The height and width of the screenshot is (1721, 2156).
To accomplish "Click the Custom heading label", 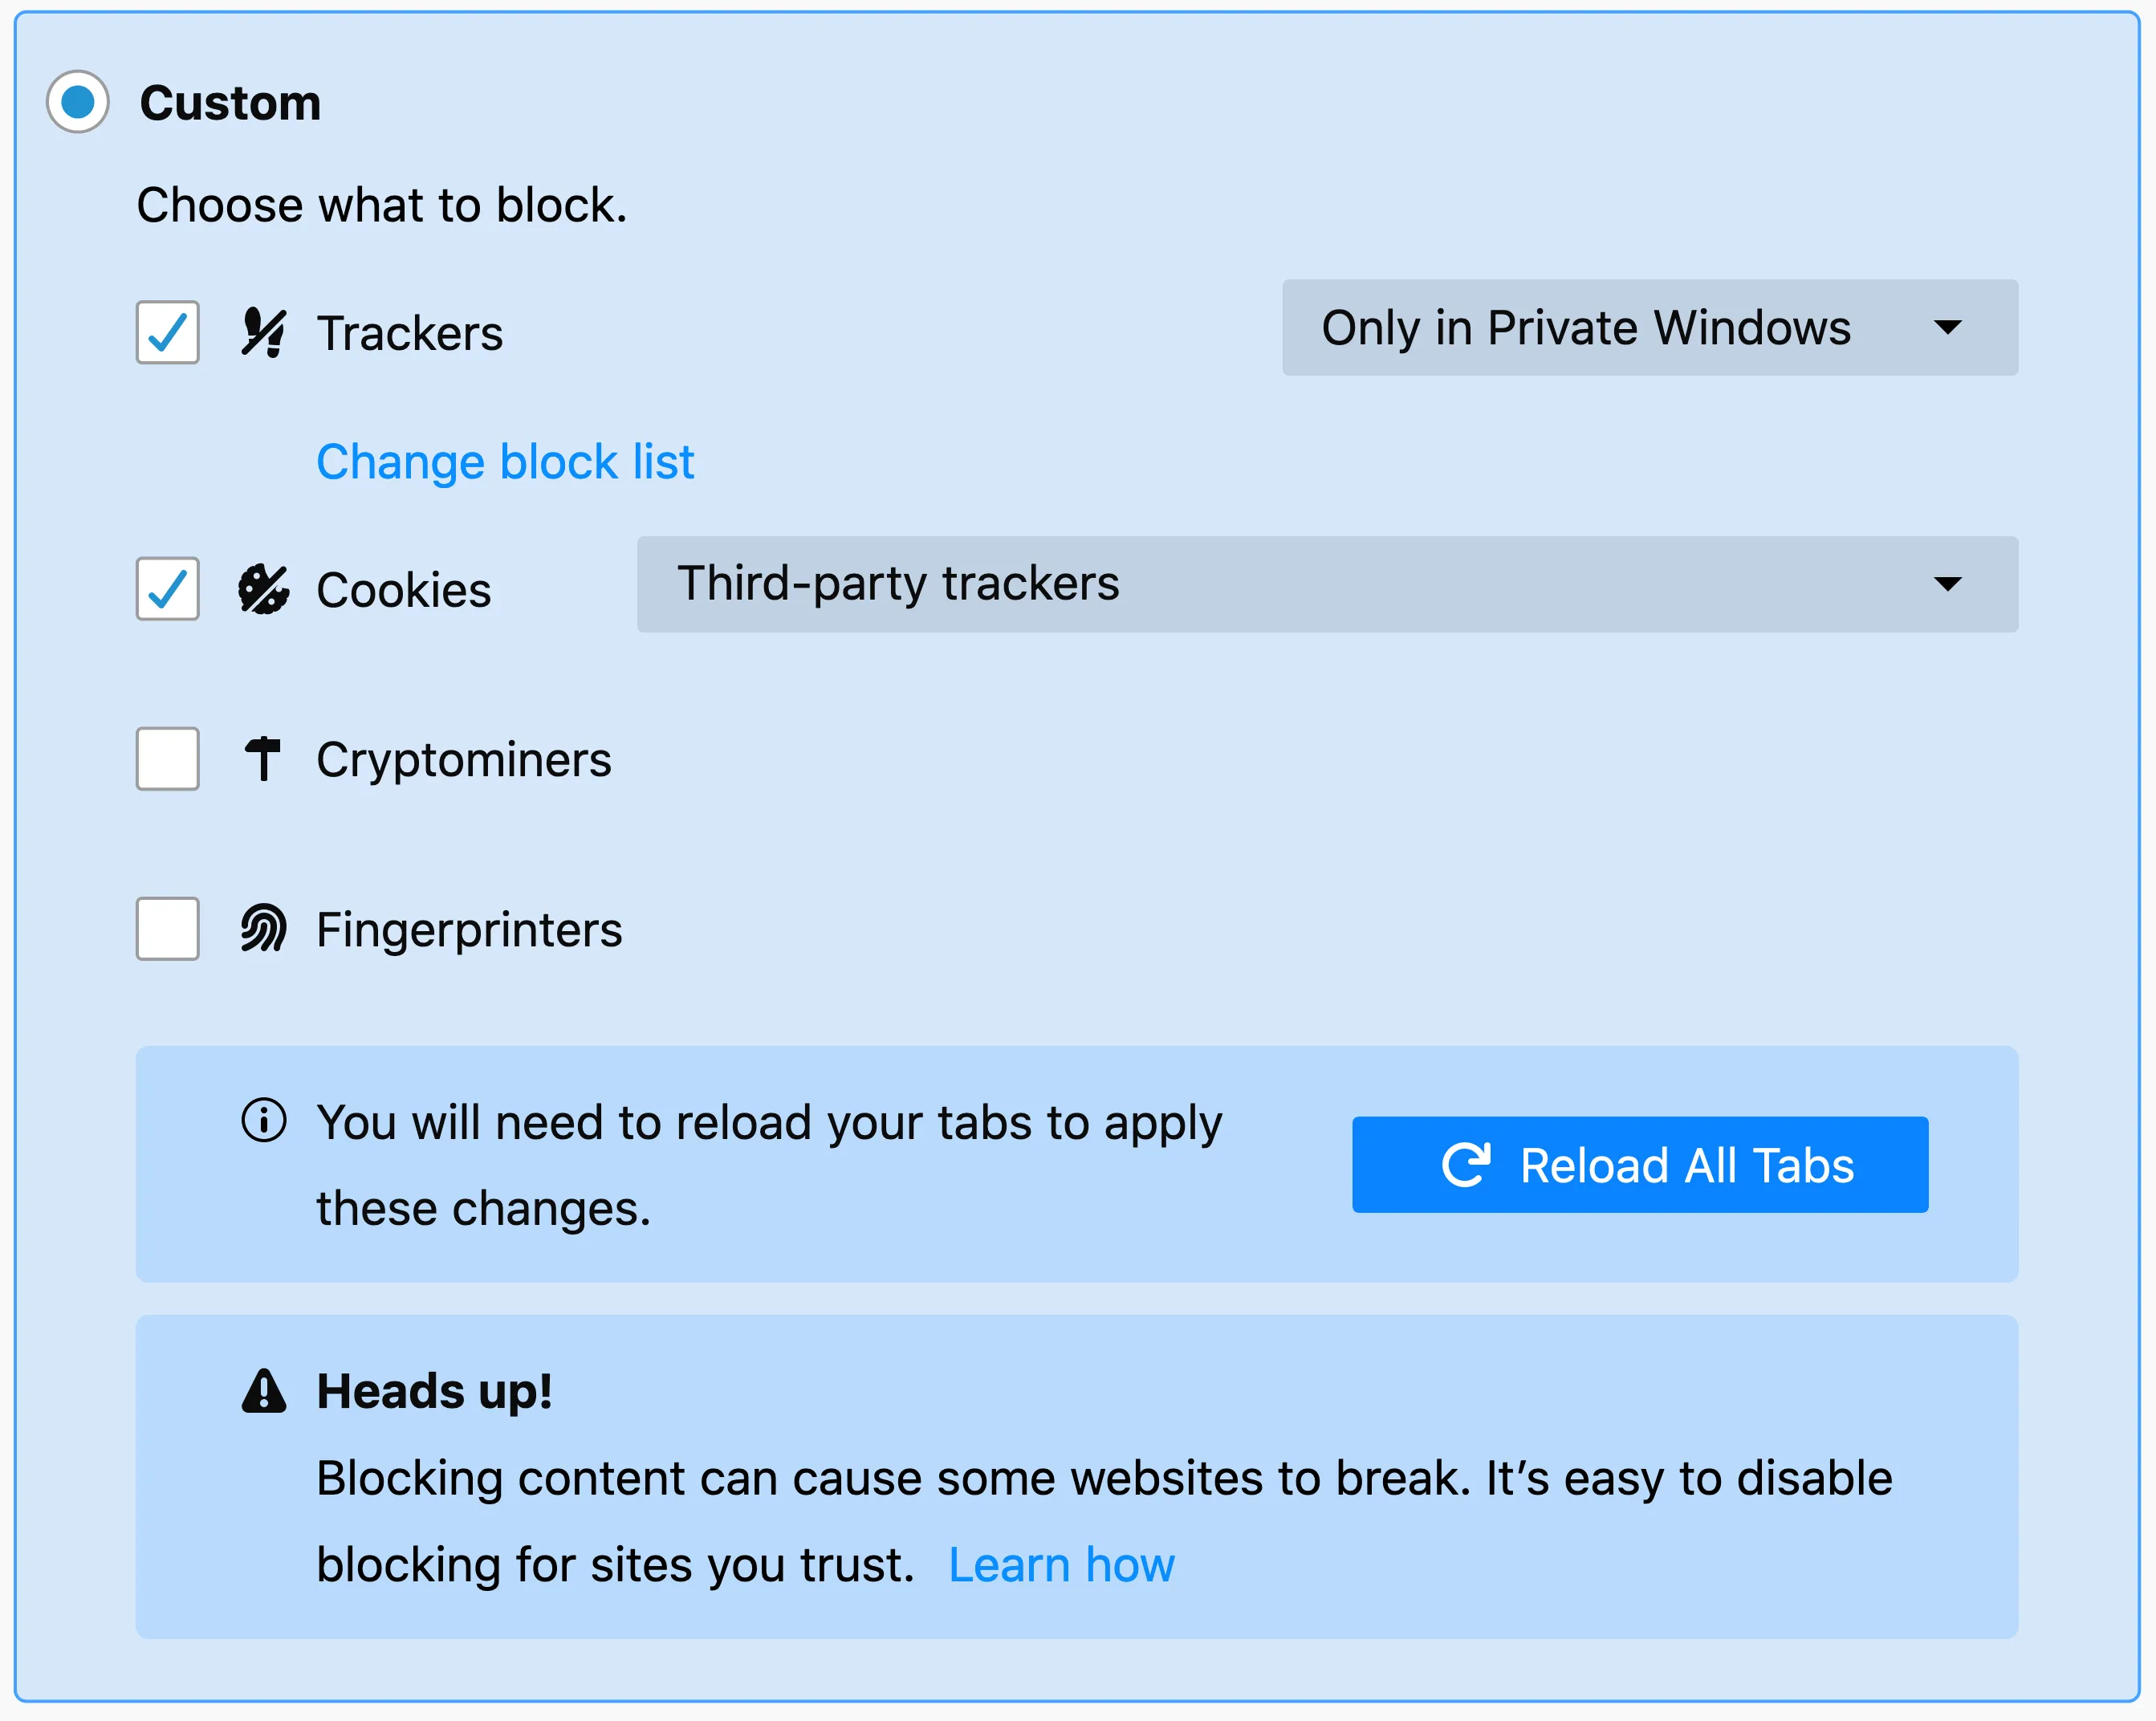I will coord(231,100).
